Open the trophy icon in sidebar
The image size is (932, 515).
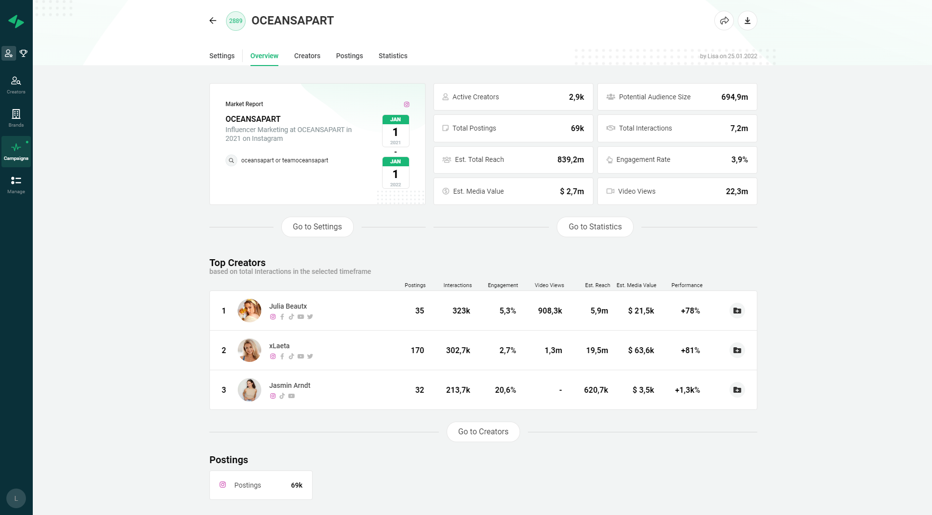pyautogui.click(x=23, y=53)
